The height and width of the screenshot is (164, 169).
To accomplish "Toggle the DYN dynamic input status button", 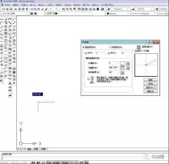I will (x=77, y=162).
